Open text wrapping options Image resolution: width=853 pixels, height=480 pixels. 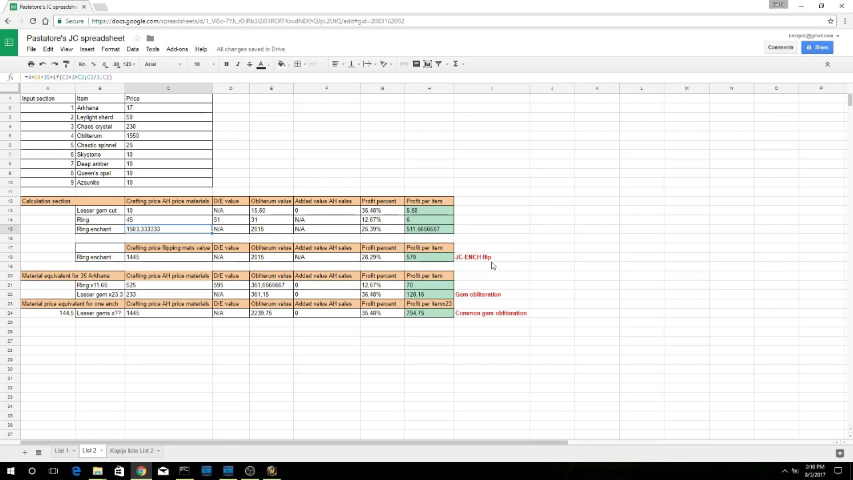pos(369,64)
